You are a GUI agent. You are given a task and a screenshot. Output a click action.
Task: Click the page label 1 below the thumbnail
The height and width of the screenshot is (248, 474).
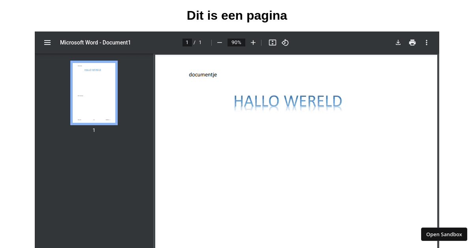94,130
